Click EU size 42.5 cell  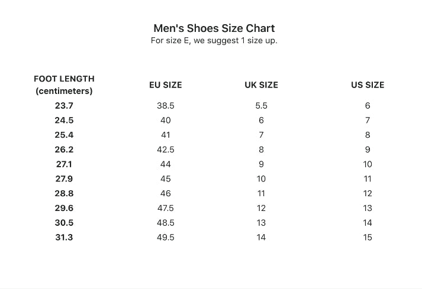click(166, 150)
